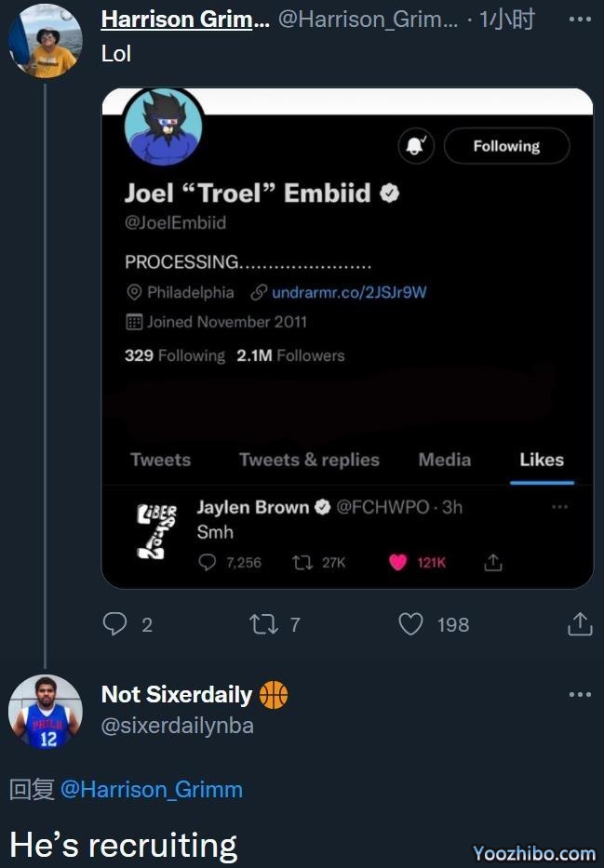Toggle the Following button on Embiid's profile
The height and width of the screenshot is (868, 604).
tap(506, 146)
